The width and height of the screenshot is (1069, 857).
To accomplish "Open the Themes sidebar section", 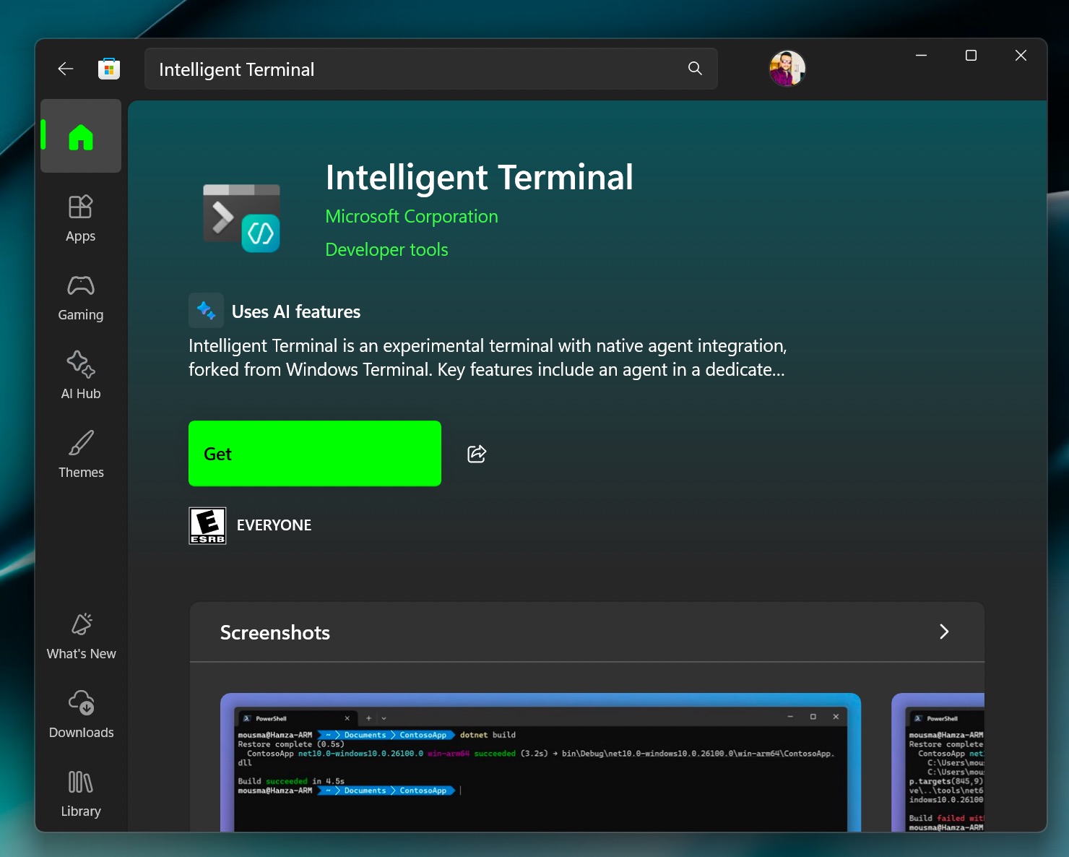I will pos(81,455).
